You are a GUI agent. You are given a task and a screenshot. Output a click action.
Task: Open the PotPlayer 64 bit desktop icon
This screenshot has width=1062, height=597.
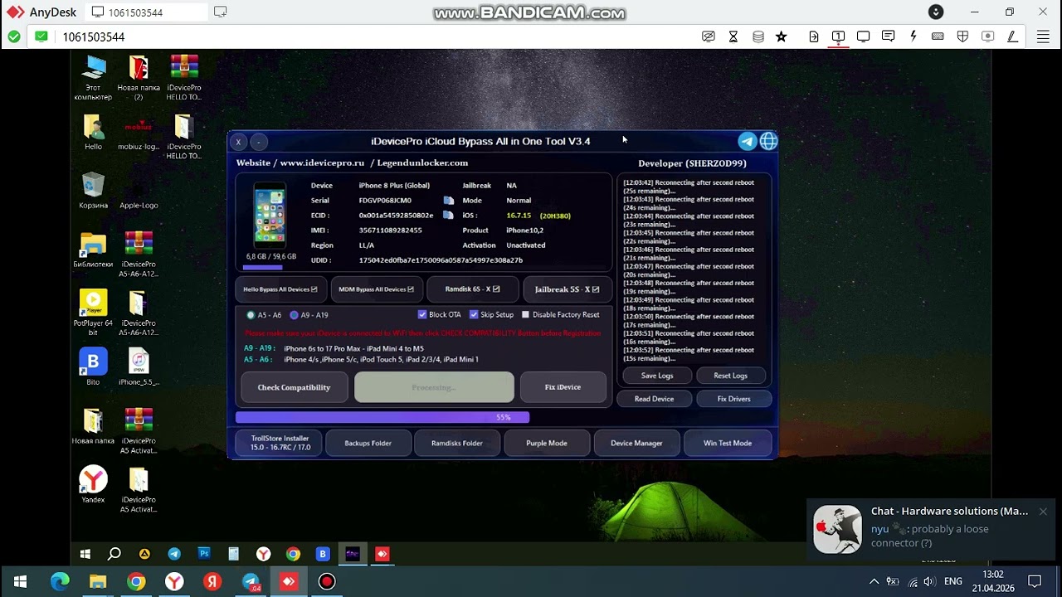(93, 312)
